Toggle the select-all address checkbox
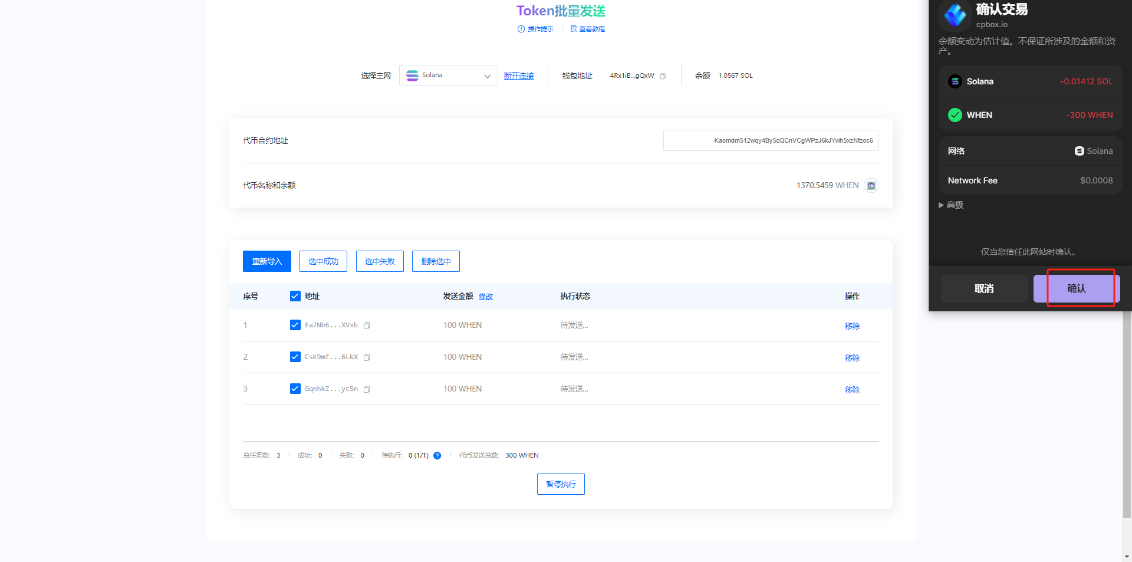 tap(295, 296)
